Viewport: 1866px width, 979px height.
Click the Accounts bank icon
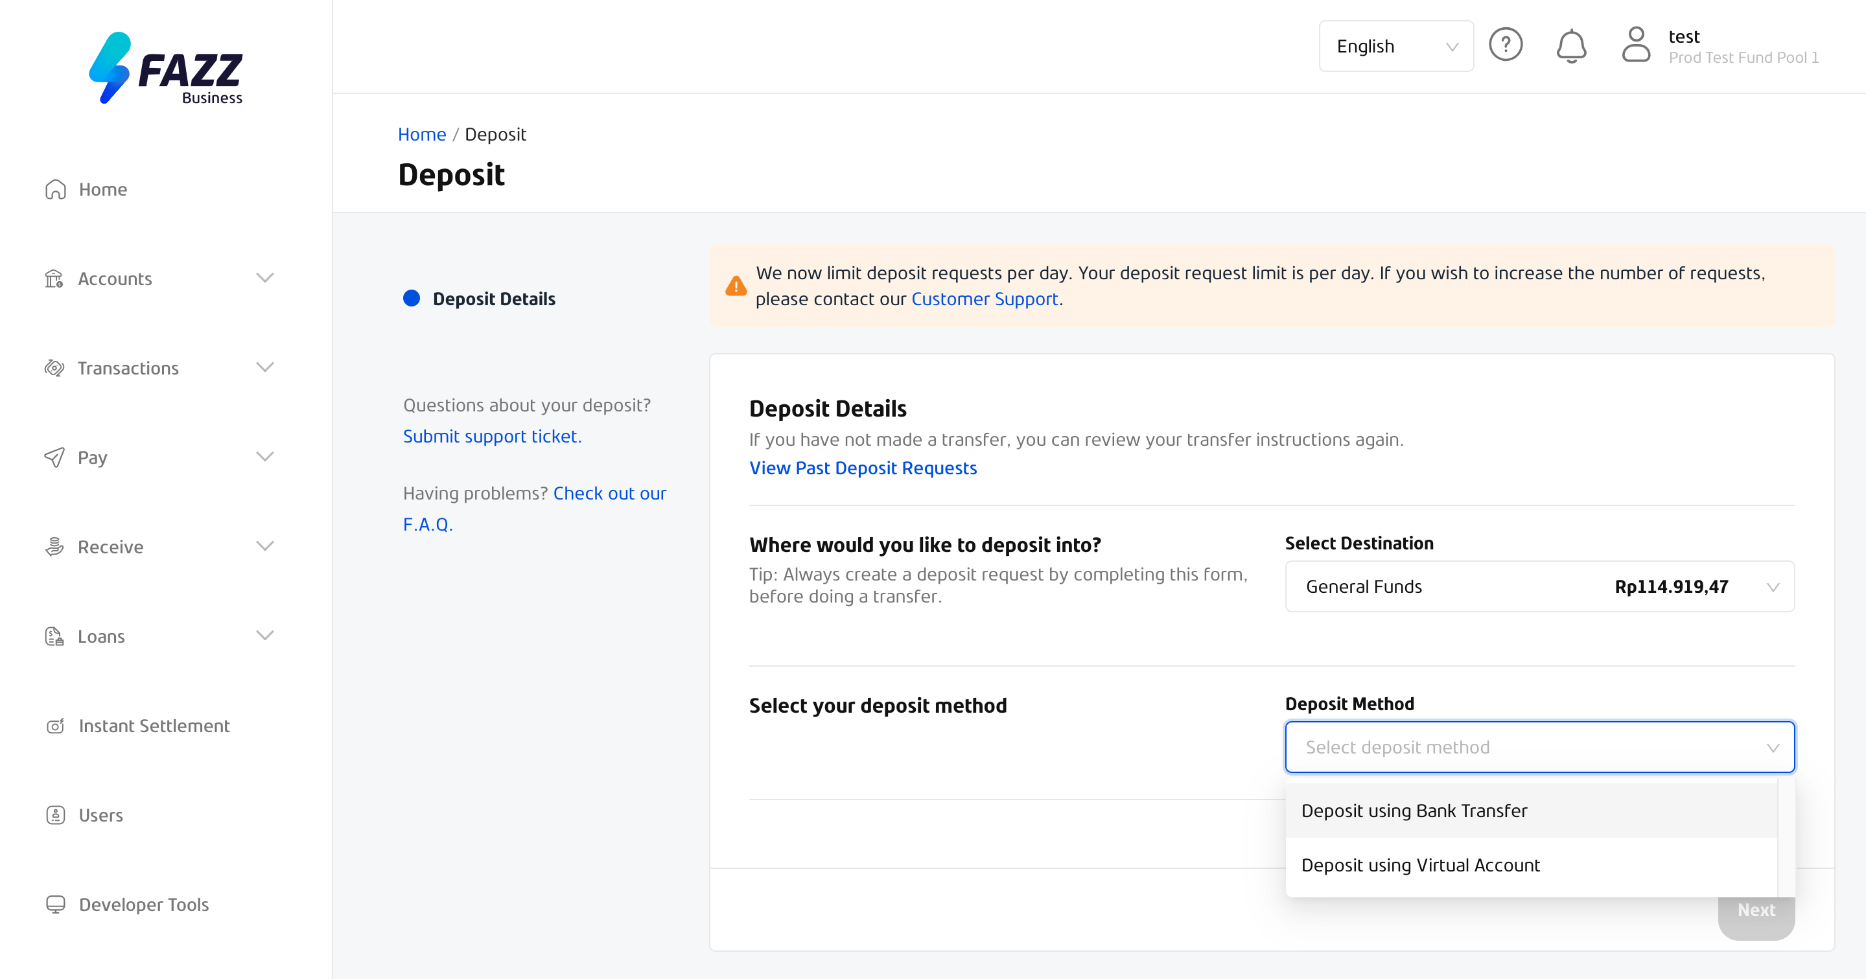(x=54, y=279)
